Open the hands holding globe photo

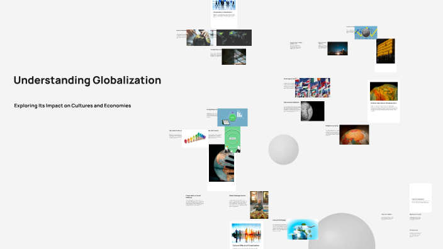199,38
